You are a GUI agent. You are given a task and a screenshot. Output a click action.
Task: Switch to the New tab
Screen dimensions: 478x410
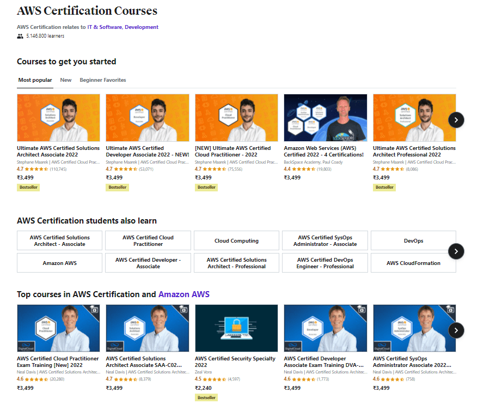(x=66, y=80)
